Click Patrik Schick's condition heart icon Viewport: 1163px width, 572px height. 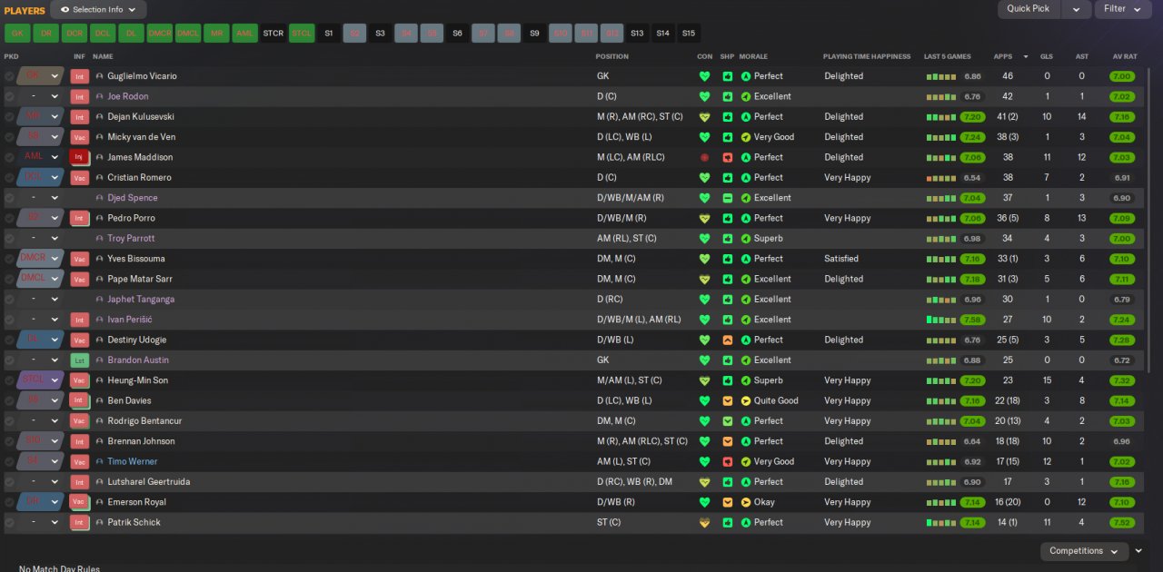(704, 522)
